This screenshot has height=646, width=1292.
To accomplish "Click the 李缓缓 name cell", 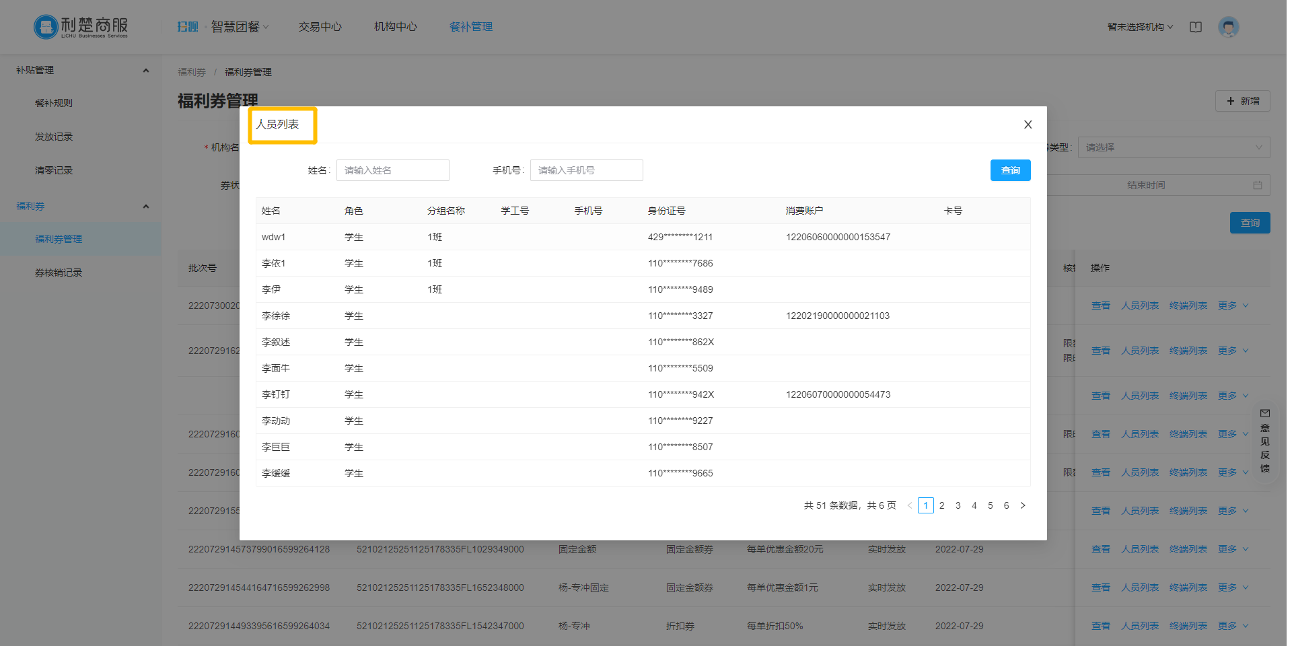I will tap(276, 473).
